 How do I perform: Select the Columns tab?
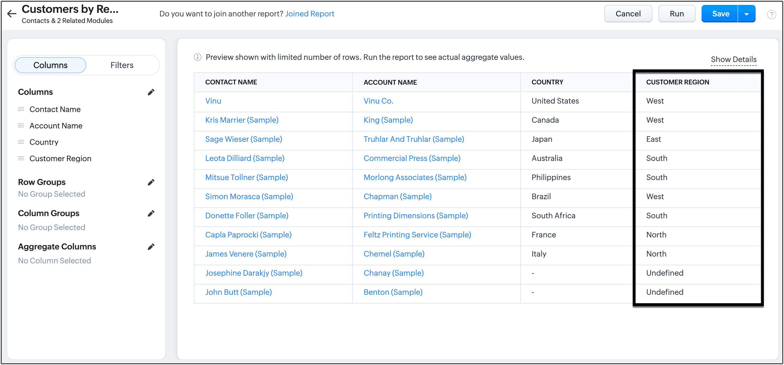[x=51, y=65]
